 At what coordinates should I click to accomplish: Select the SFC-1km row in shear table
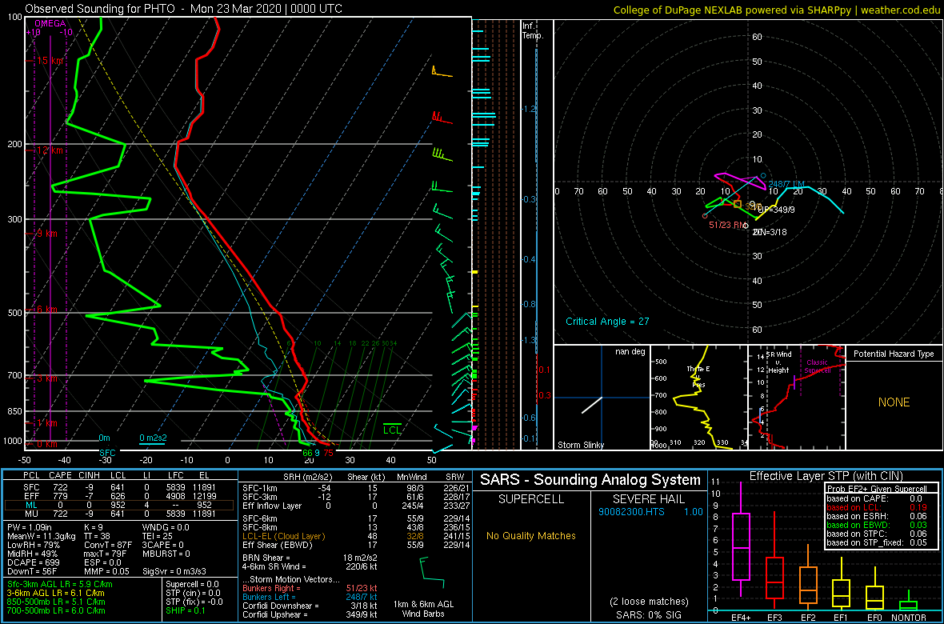coord(357,488)
